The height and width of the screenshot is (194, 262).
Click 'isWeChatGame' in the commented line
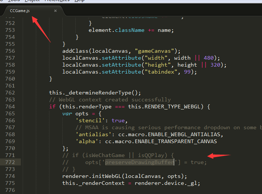click(x=105, y=156)
